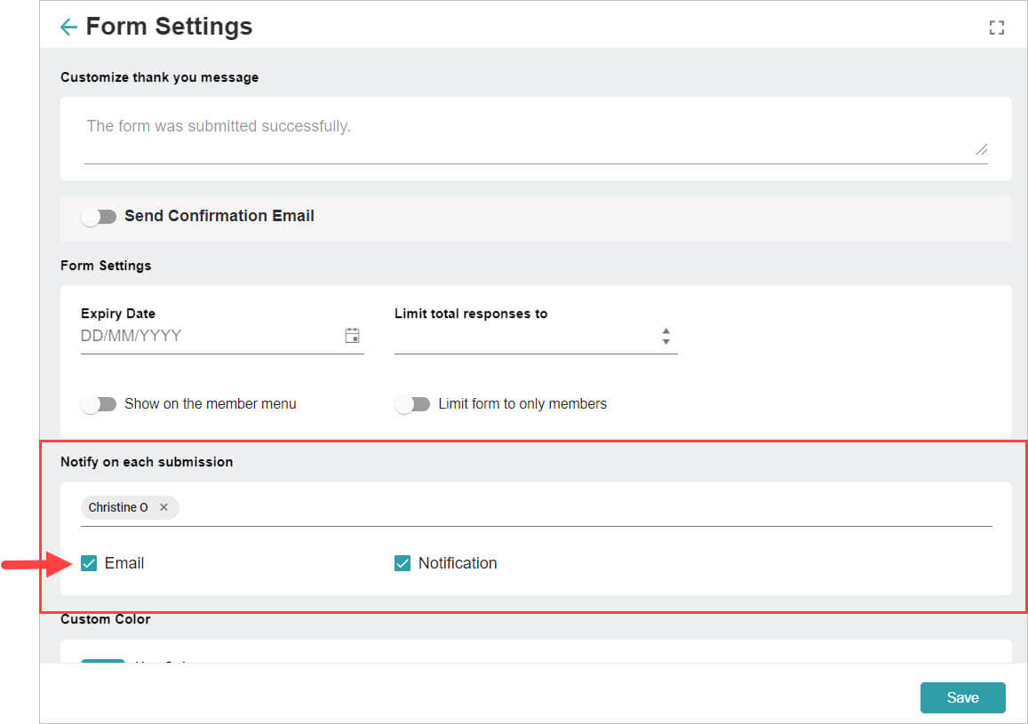Toggle Send Confirmation Email switch
1028x724 pixels.
pos(99,216)
